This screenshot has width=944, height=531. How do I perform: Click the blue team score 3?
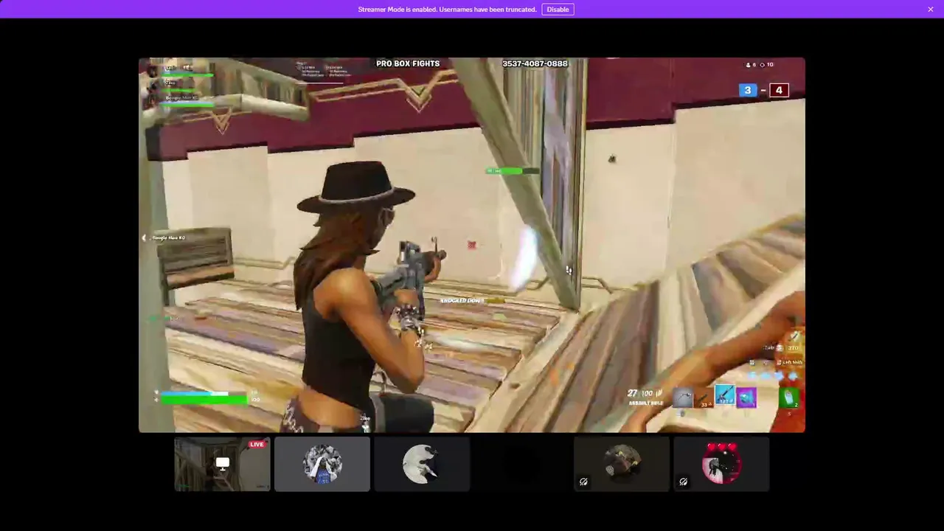[748, 90]
